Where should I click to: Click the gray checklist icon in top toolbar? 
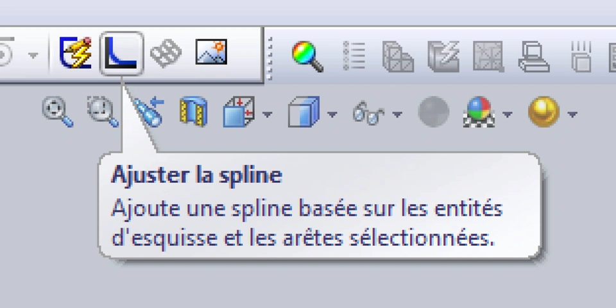(x=354, y=56)
